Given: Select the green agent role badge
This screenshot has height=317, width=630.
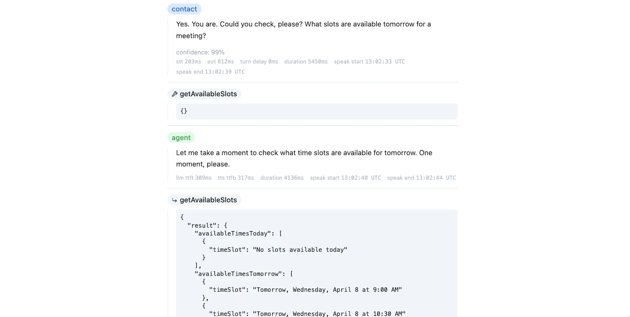Looking at the screenshot, I should point(181,138).
